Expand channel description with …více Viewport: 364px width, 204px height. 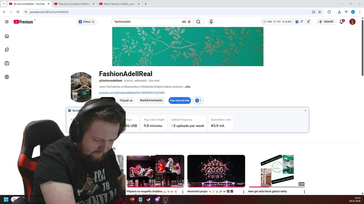click(187, 87)
